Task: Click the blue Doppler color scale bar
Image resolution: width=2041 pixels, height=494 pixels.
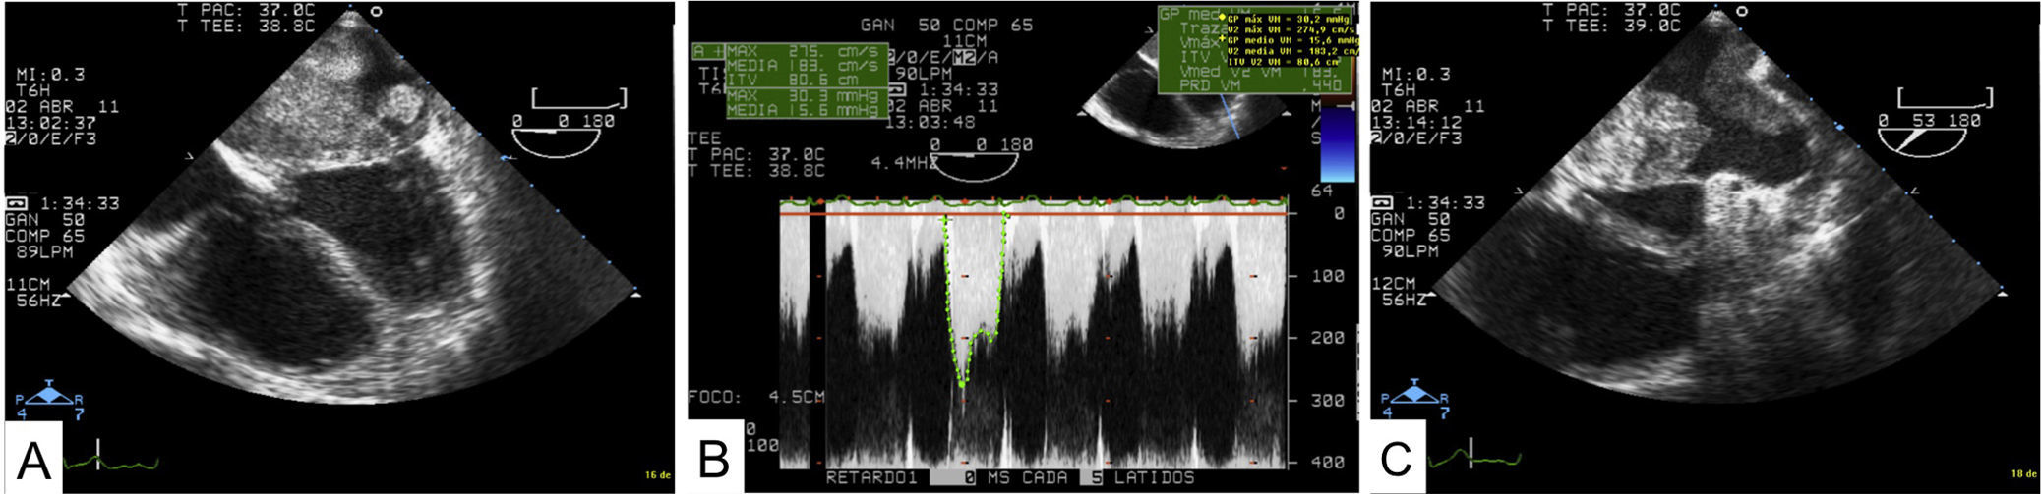Action: click(1337, 145)
